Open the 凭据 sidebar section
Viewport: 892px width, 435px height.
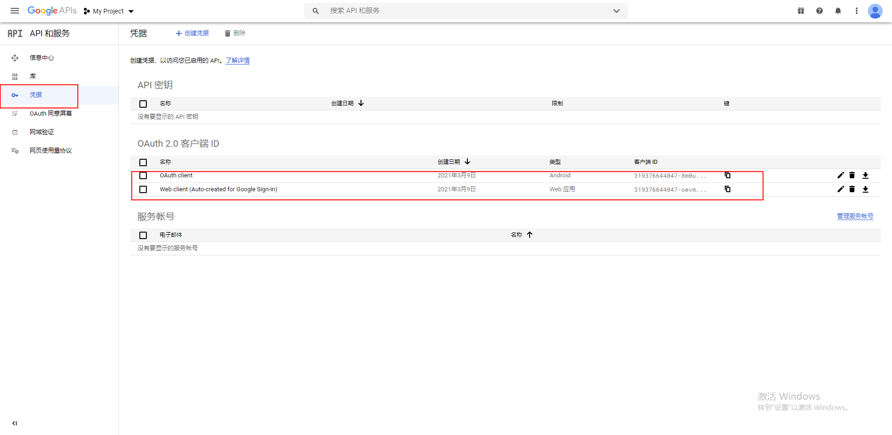coord(35,95)
